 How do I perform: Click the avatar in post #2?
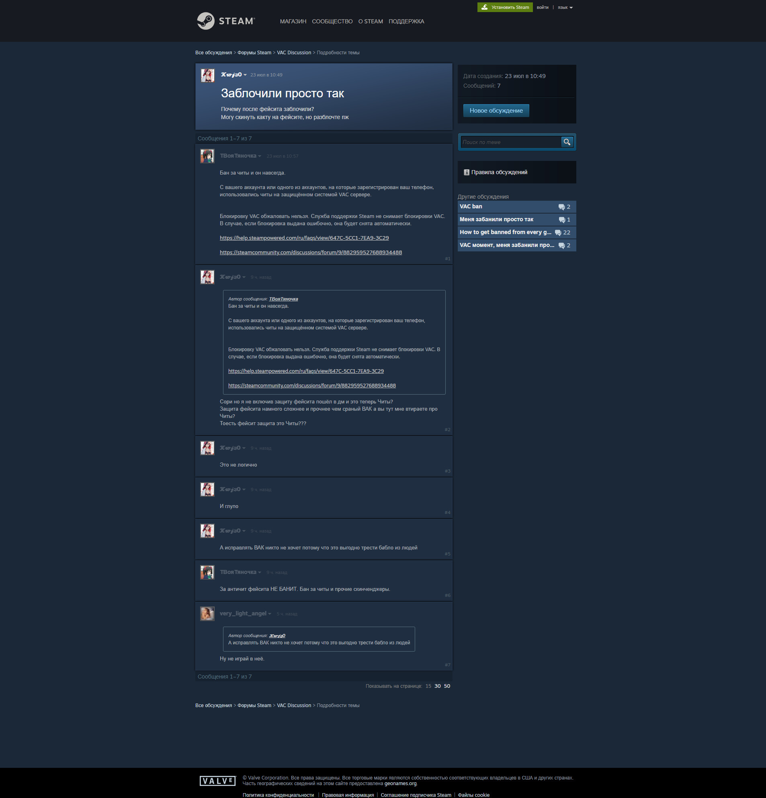click(x=207, y=277)
